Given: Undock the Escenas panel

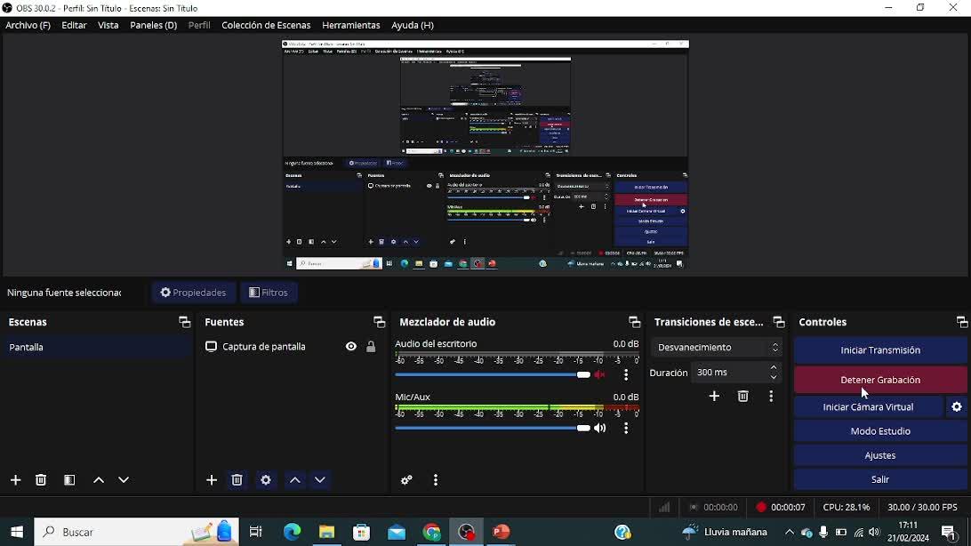Looking at the screenshot, I should click(x=185, y=322).
